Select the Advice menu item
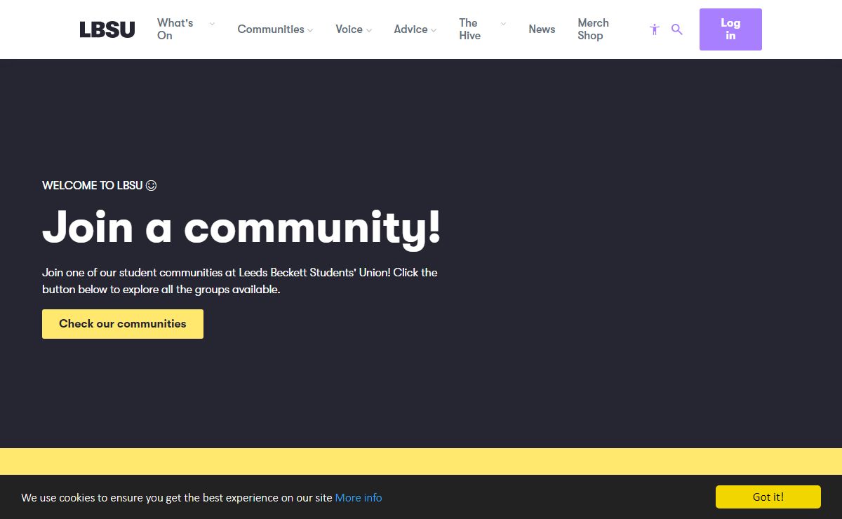The width and height of the screenshot is (842, 519). coord(410,29)
